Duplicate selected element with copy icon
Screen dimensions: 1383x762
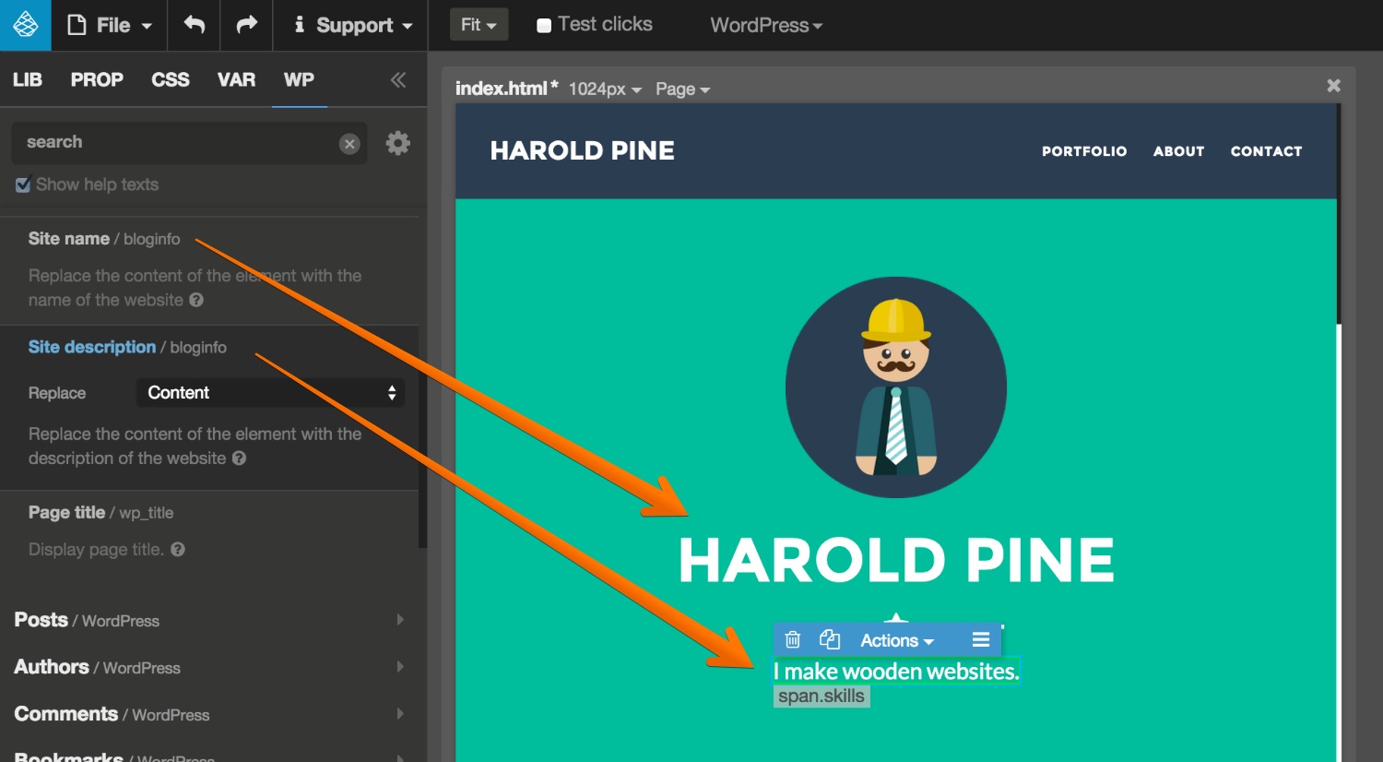(x=830, y=639)
